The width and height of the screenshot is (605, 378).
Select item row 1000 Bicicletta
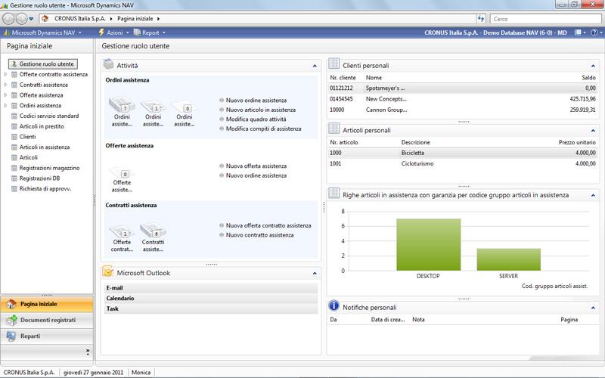click(x=463, y=153)
